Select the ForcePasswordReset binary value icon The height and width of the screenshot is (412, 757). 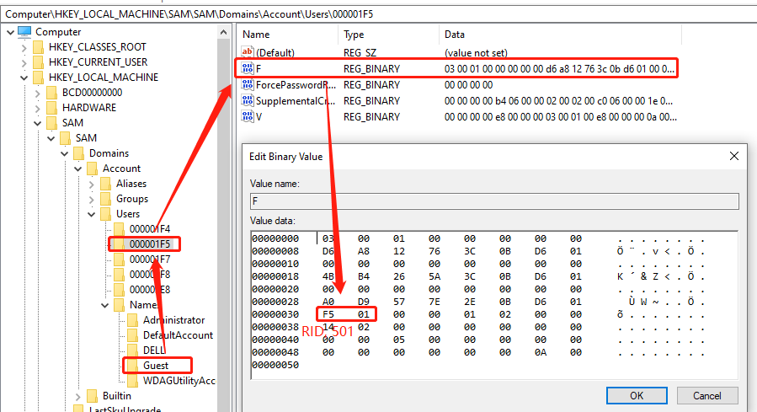point(248,84)
